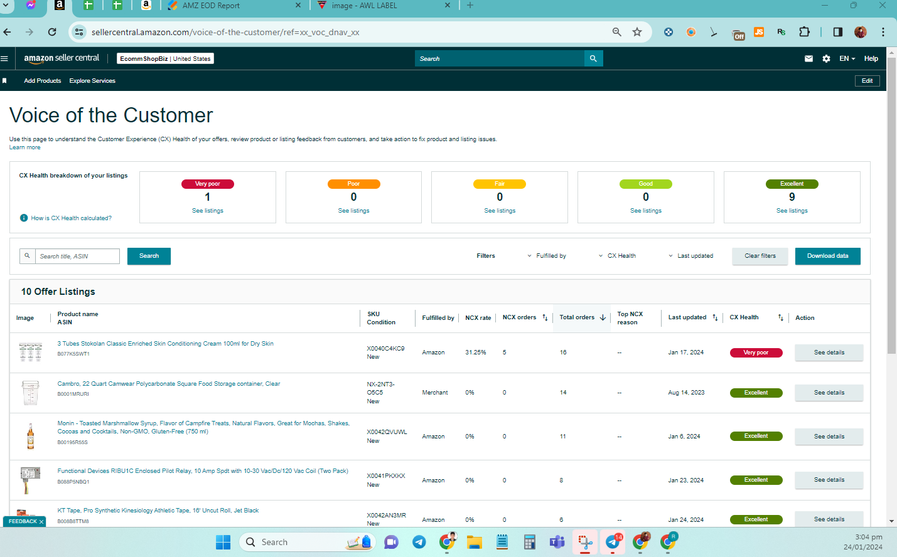
Task: Expand the Last updated filter
Action: (x=690, y=256)
